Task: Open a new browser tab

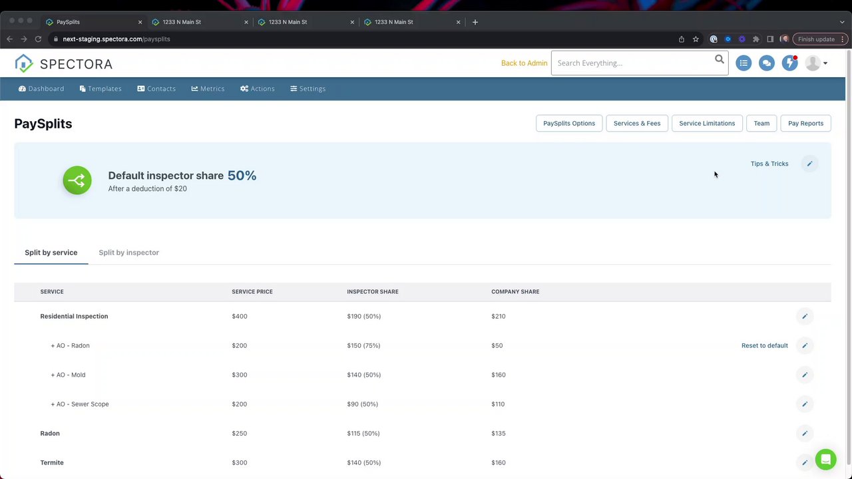Action: coord(475,22)
